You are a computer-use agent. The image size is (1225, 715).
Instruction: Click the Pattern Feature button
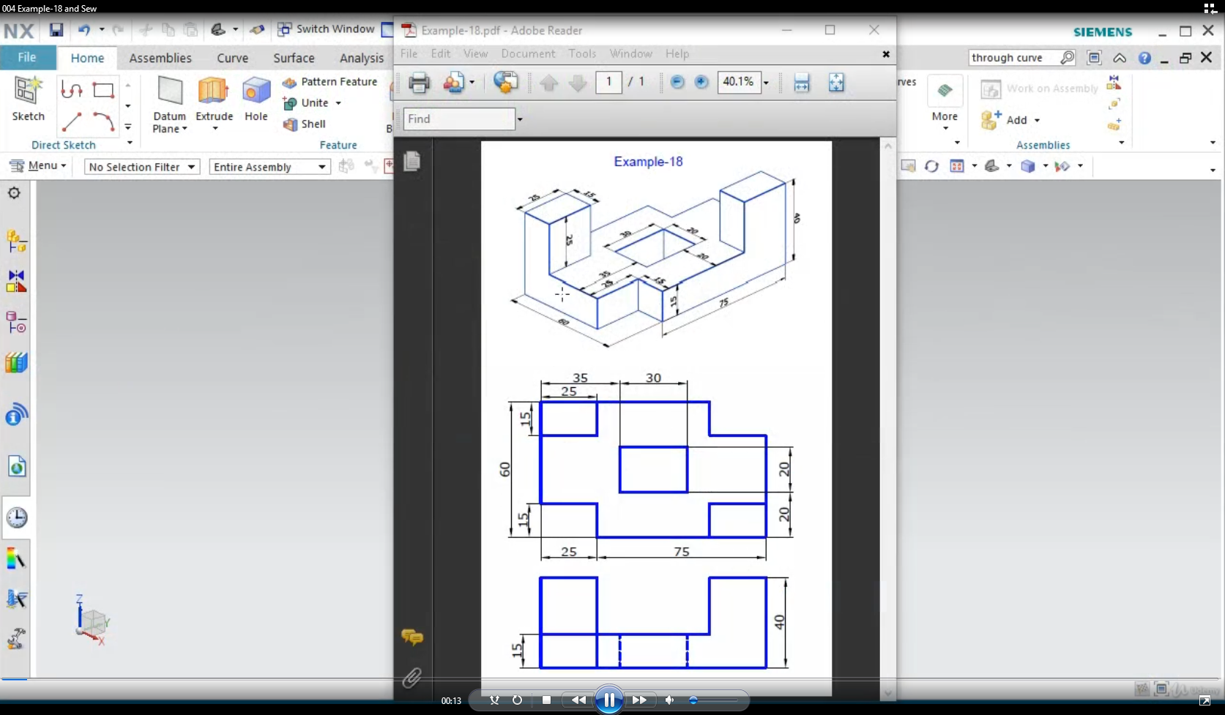(330, 82)
